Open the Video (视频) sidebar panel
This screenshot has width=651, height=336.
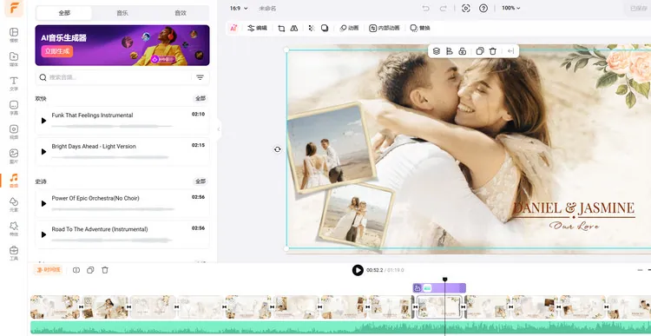(x=14, y=132)
